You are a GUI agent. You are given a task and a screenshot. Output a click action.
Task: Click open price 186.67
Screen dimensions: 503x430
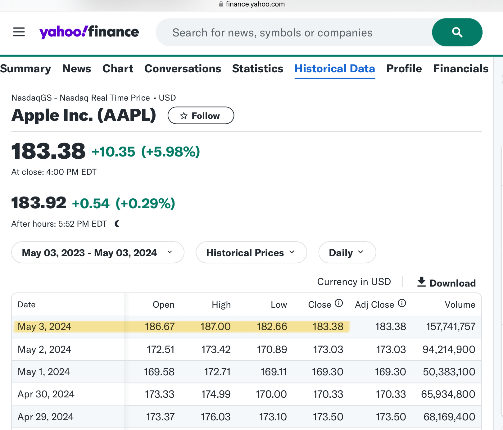coord(160,326)
